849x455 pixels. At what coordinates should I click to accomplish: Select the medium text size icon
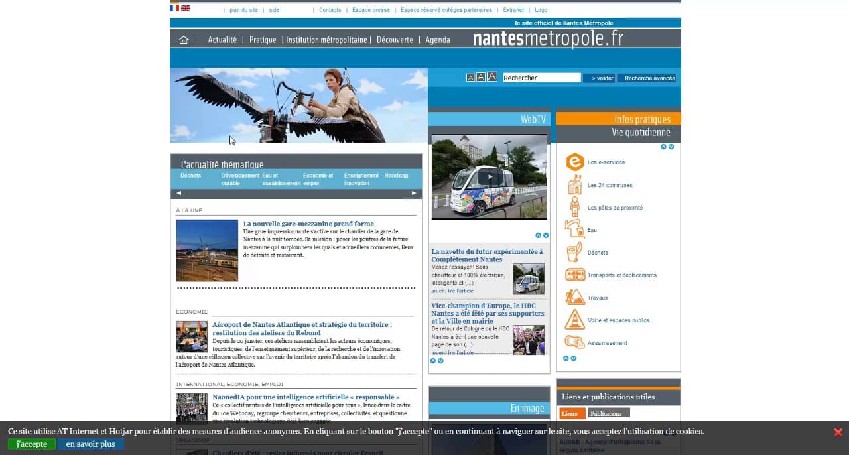(x=481, y=77)
